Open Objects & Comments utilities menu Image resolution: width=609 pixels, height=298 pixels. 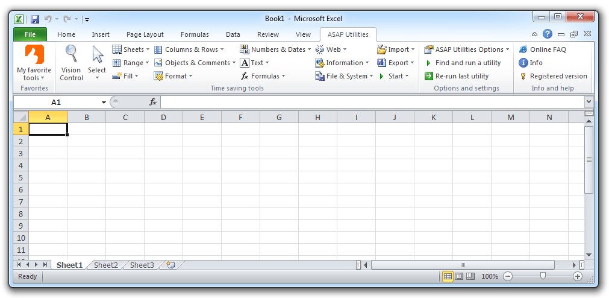(x=195, y=63)
